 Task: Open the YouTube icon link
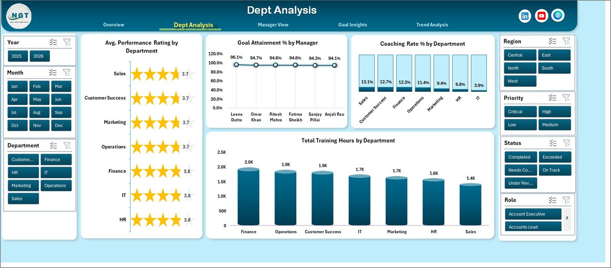pos(541,16)
